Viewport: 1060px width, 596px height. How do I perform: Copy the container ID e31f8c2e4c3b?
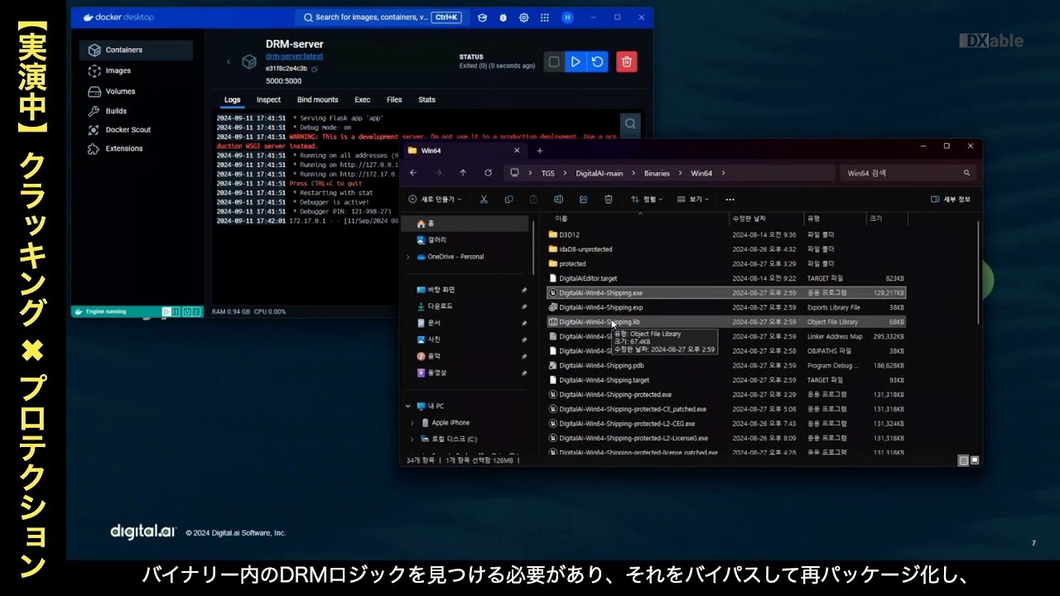pos(315,70)
